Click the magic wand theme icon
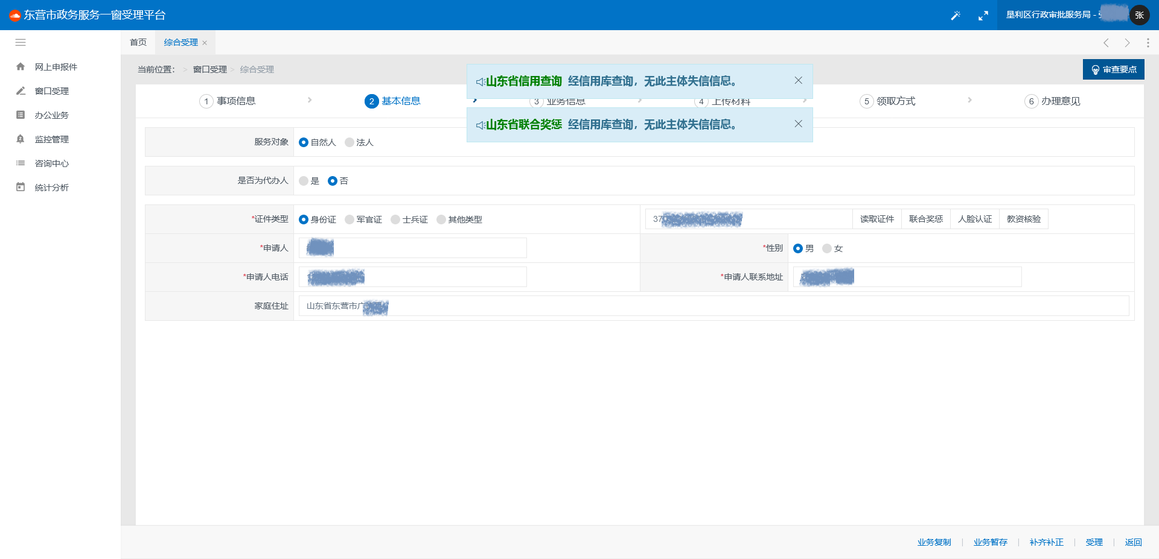 pos(956,16)
